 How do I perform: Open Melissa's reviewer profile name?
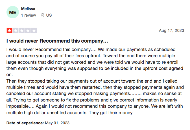[28, 9]
